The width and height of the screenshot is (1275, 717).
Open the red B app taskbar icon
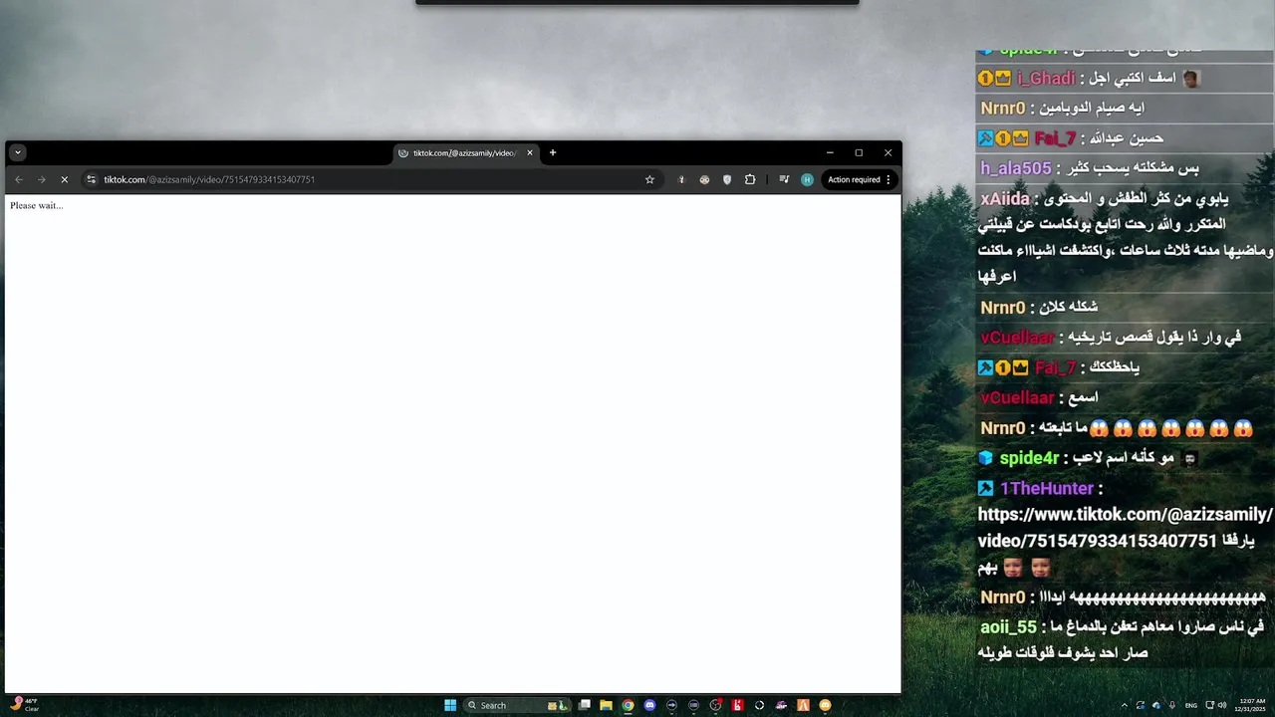coord(737,705)
